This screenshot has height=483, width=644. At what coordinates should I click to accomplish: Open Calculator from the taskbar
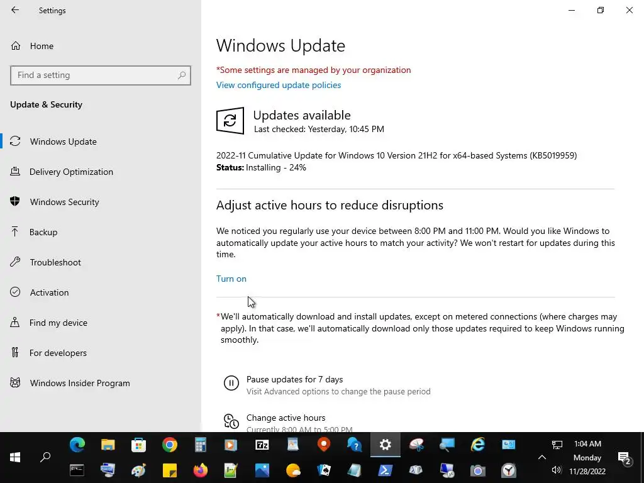pos(201,445)
